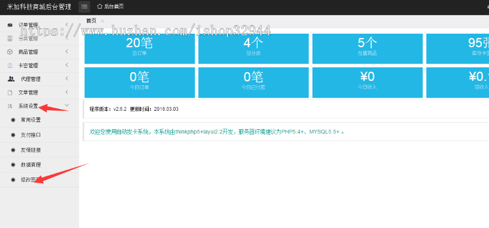Open the 0笔 今日已付款 card

pyautogui.click(x=253, y=83)
